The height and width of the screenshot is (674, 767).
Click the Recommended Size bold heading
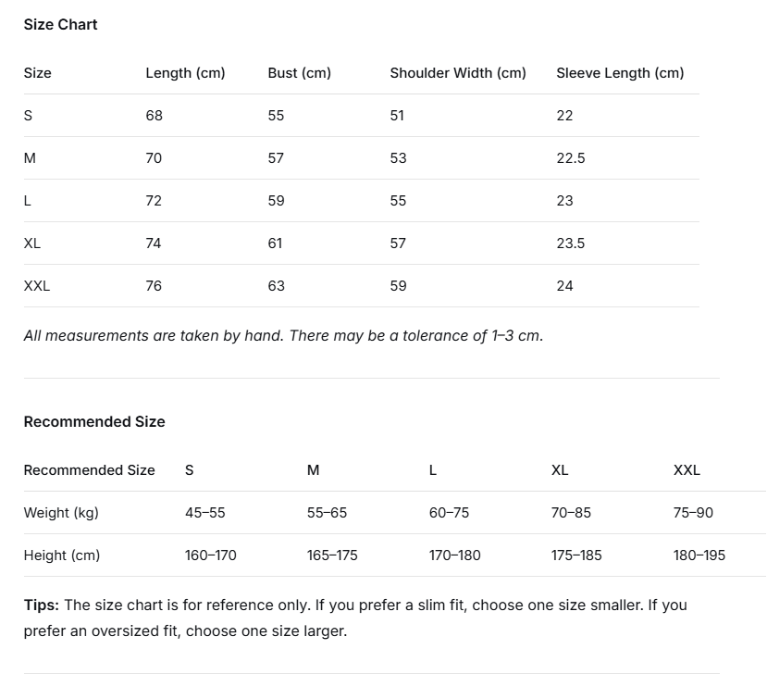pyautogui.click(x=94, y=422)
